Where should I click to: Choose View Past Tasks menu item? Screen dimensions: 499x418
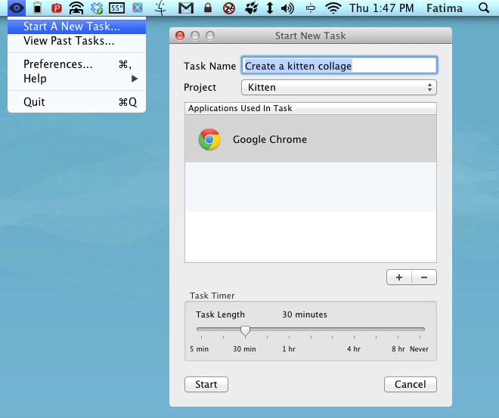pyautogui.click(x=76, y=41)
